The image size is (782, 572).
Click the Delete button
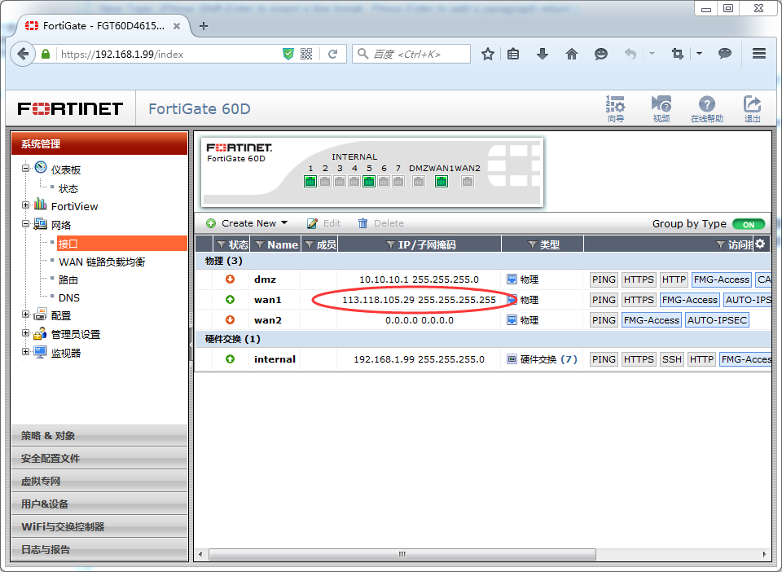tap(381, 223)
